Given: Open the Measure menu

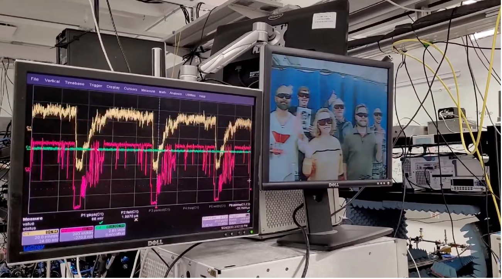Looking at the screenshot, I should pyautogui.click(x=148, y=91).
